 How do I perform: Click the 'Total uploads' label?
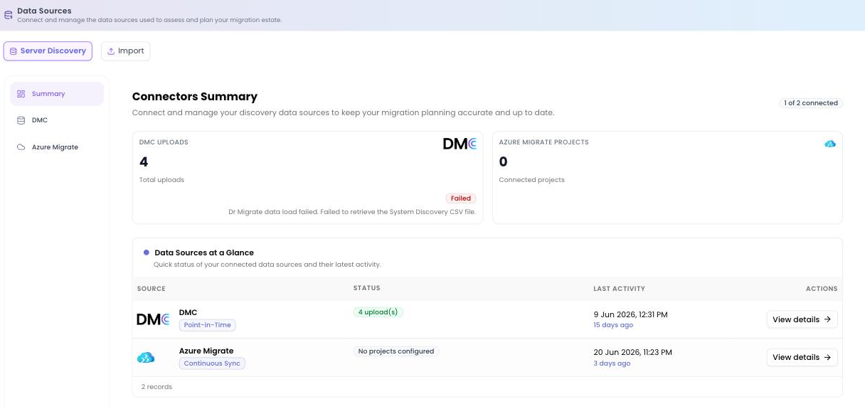[x=161, y=180]
